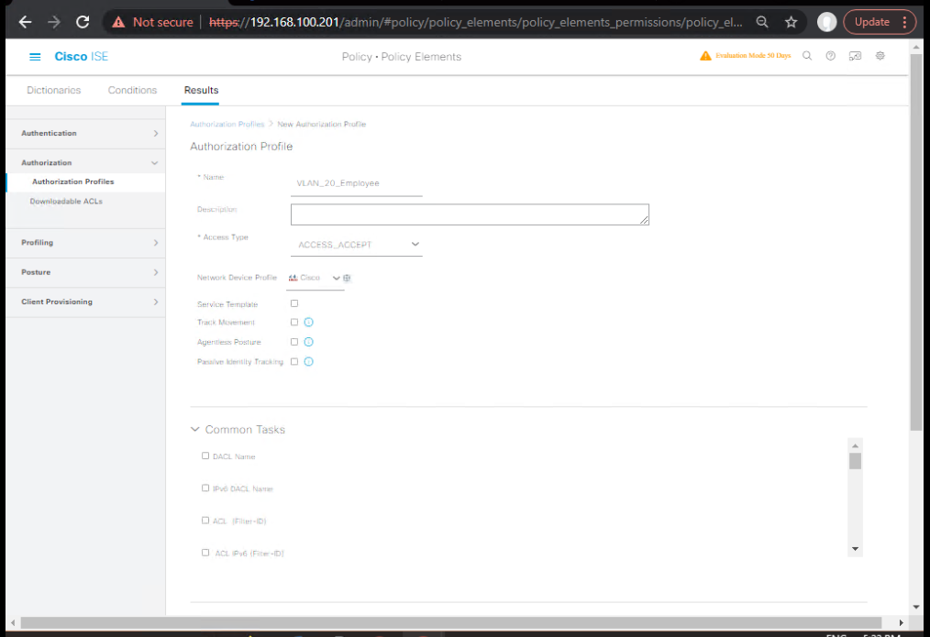This screenshot has height=637, width=930.
Task: Enable the Service Template checkbox
Action: click(294, 303)
